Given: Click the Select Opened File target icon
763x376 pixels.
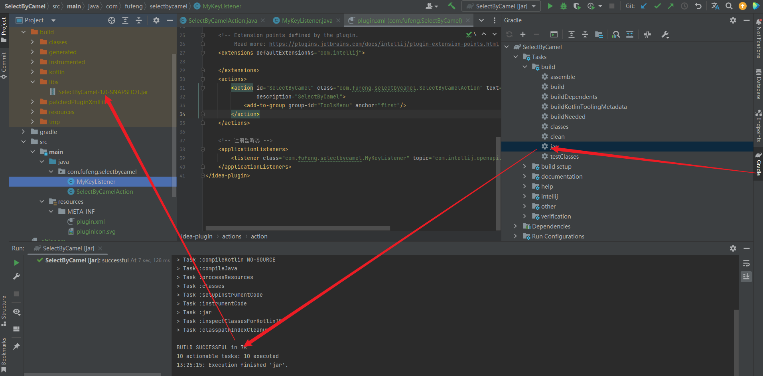Looking at the screenshot, I should click(112, 20).
